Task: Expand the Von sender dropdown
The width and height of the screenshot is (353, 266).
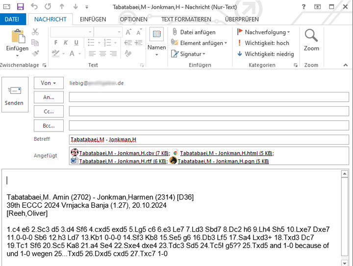Action: (x=49, y=83)
